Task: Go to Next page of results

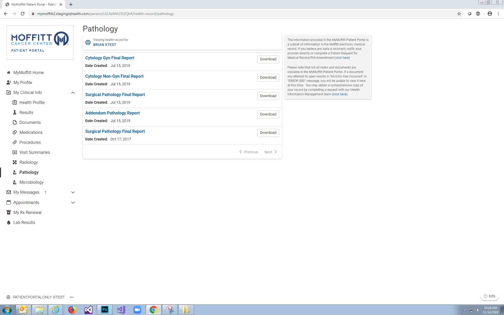Action: [x=271, y=152]
